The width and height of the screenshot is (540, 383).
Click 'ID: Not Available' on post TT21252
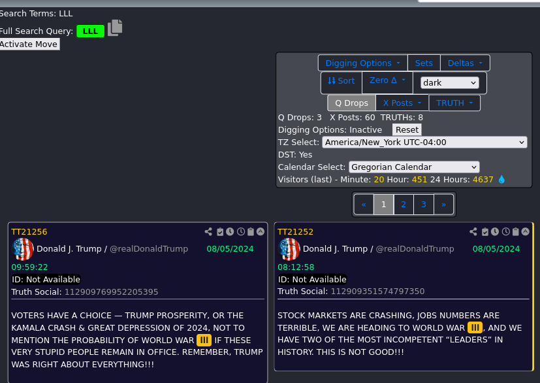[x=312, y=280]
